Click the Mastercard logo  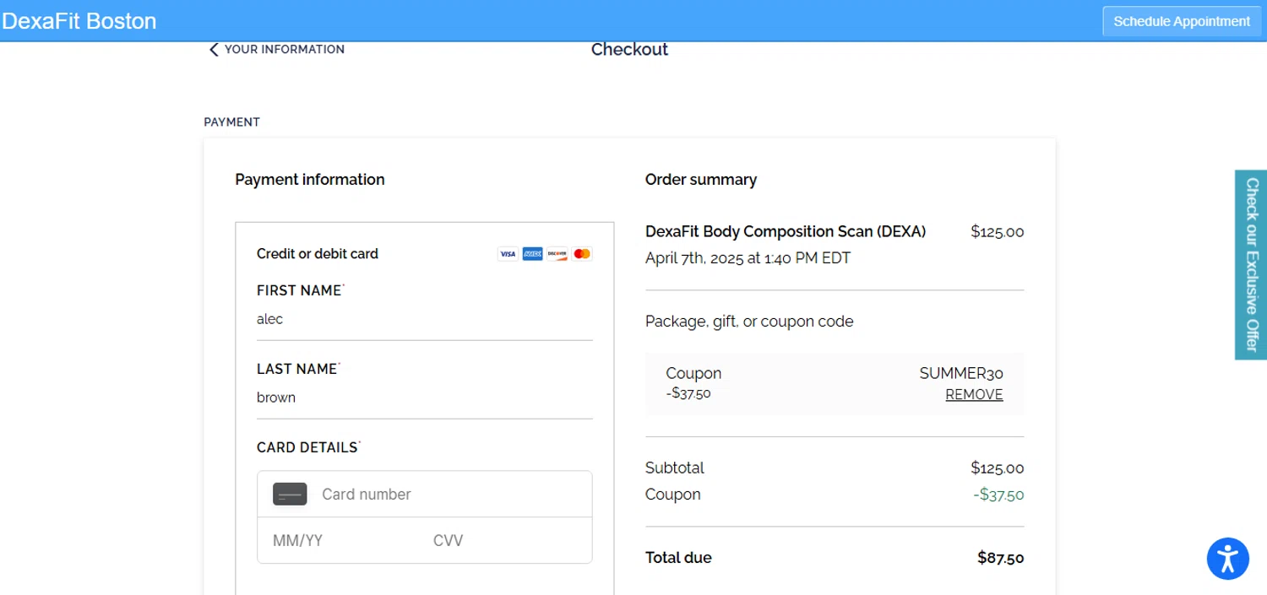coord(581,254)
